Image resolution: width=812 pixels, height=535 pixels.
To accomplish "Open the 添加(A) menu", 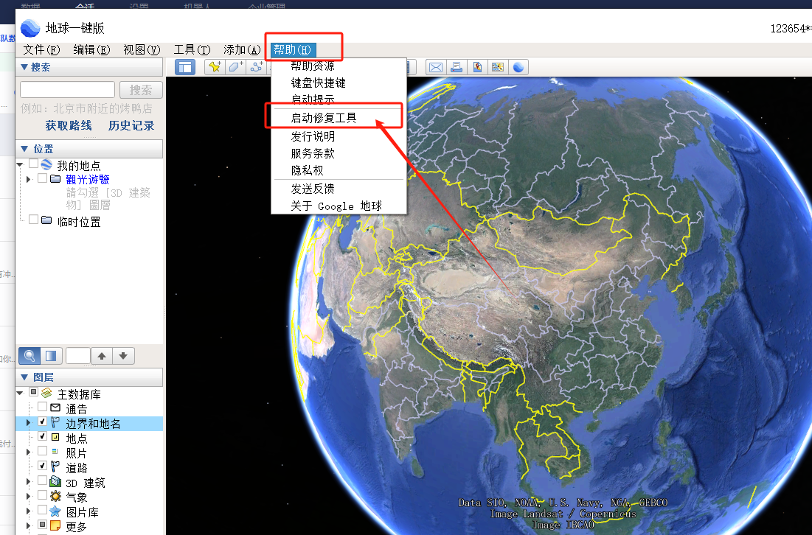I will tap(243, 49).
